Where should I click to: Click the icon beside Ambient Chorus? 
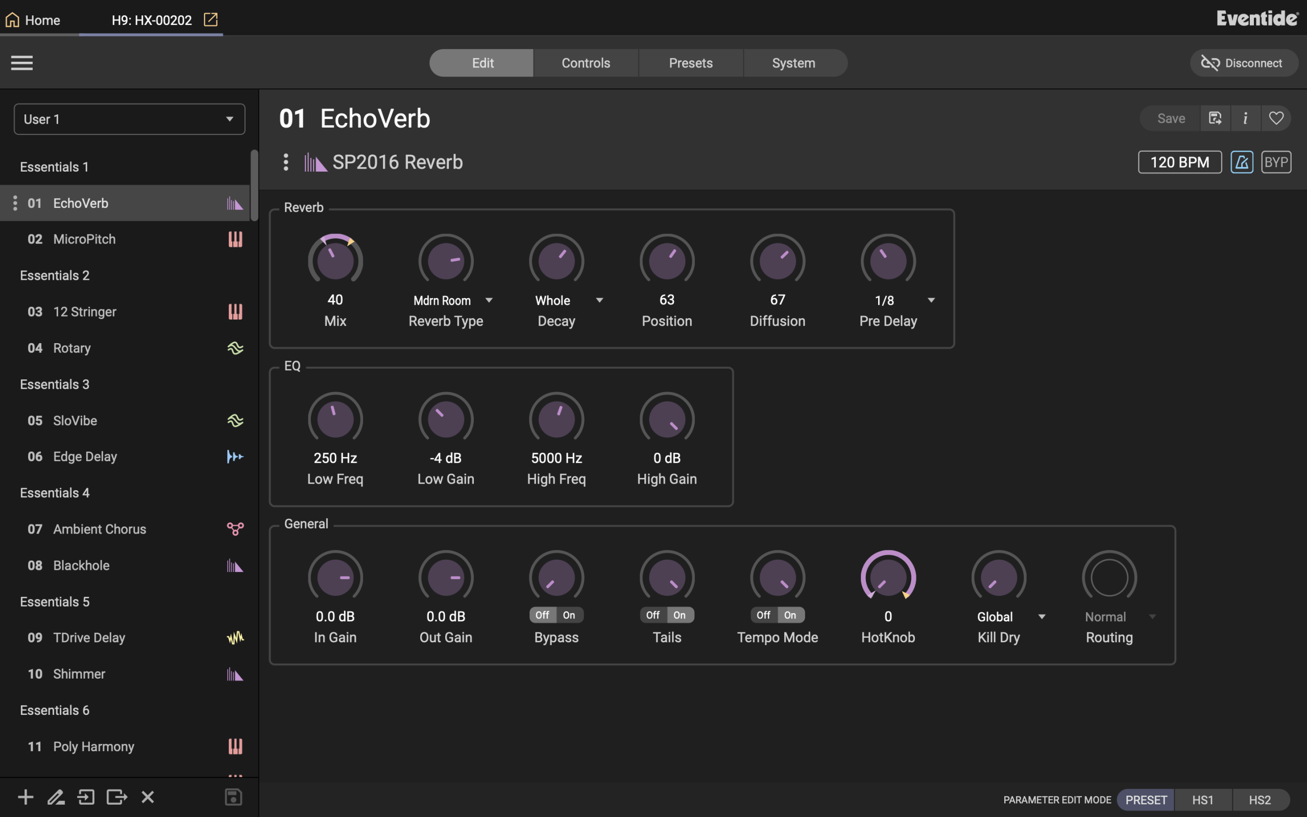click(235, 529)
